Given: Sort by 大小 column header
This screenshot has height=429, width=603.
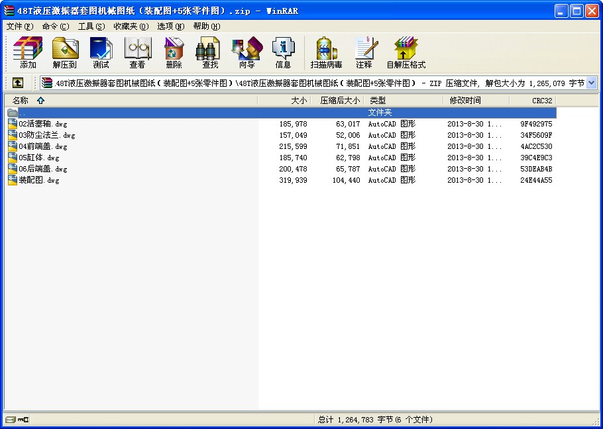Looking at the screenshot, I should [284, 101].
